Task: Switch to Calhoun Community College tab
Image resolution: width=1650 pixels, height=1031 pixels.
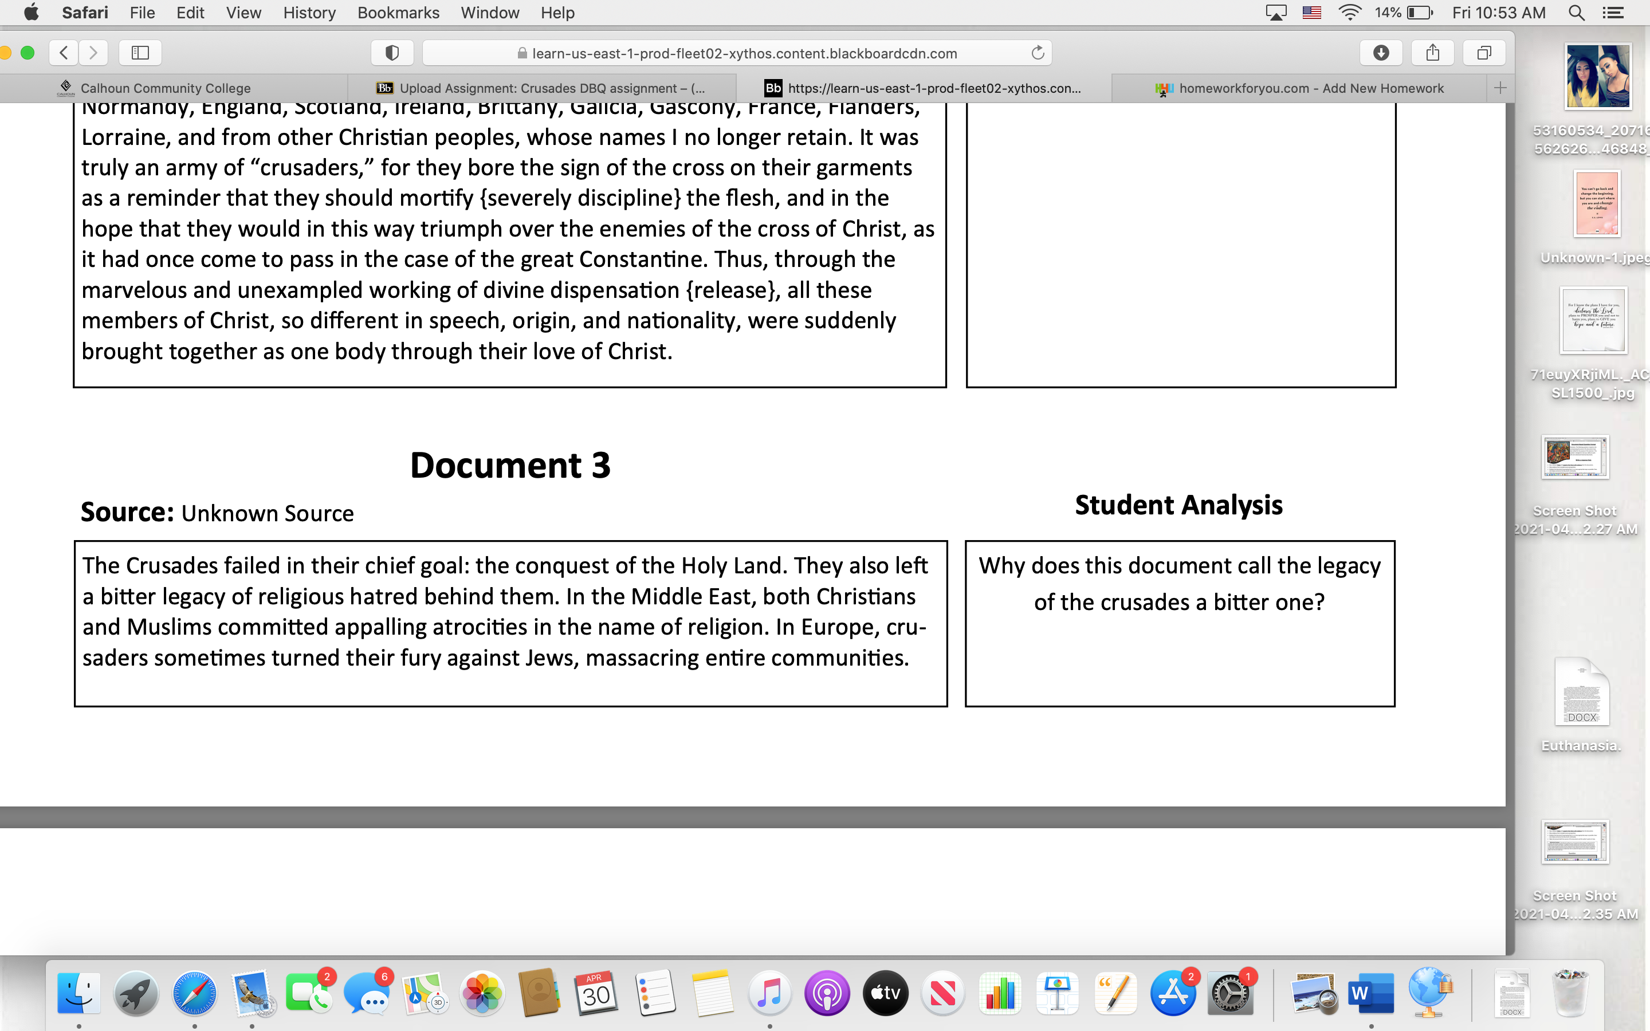Action: tap(165, 88)
